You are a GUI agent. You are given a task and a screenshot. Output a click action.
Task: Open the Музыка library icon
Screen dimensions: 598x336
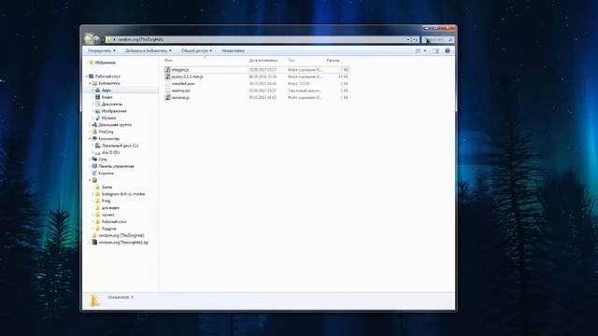click(x=97, y=118)
